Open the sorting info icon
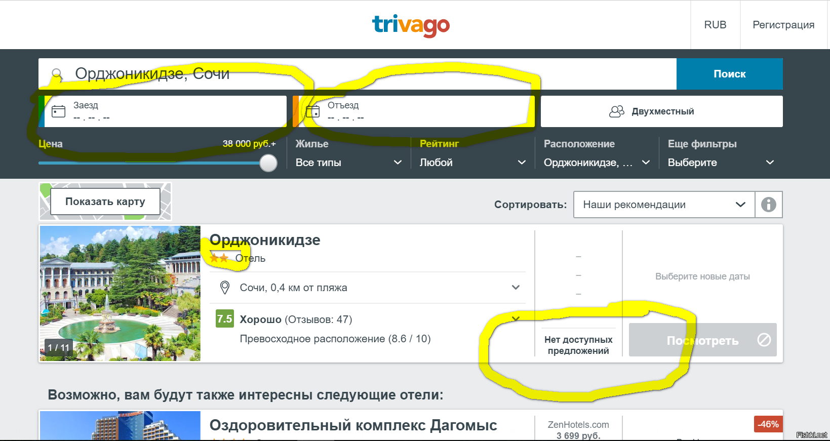The width and height of the screenshot is (830, 441). 768,205
